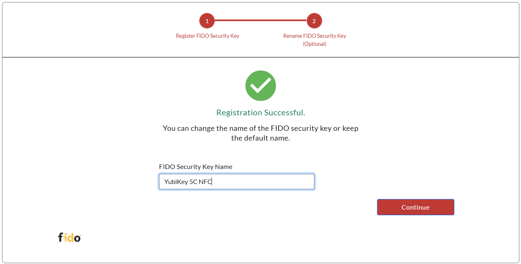Click the numeral 2 in the stepper
This screenshot has height=264, width=521.
tap(314, 20)
